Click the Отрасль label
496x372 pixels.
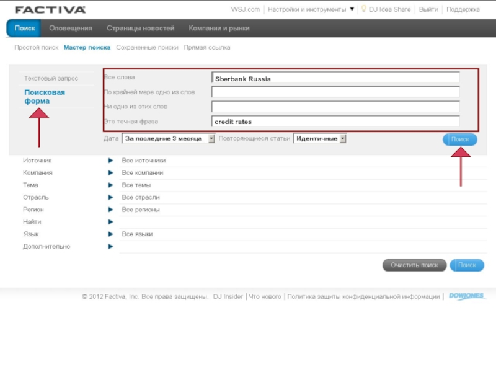coord(36,197)
